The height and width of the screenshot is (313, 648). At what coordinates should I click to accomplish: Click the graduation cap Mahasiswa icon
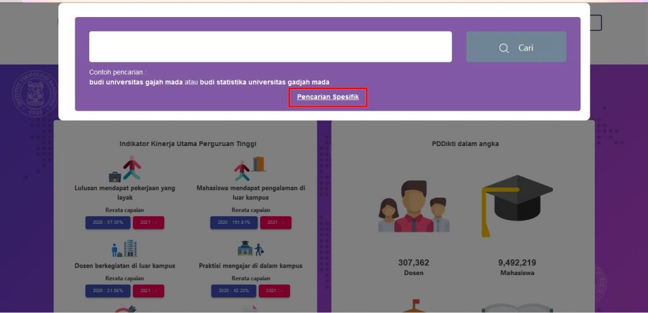tap(517, 206)
